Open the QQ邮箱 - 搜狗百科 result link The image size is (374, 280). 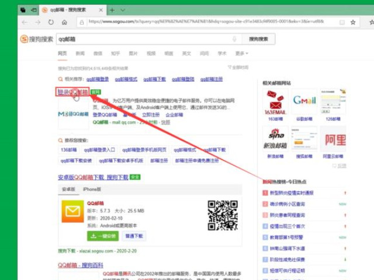click(x=81, y=265)
